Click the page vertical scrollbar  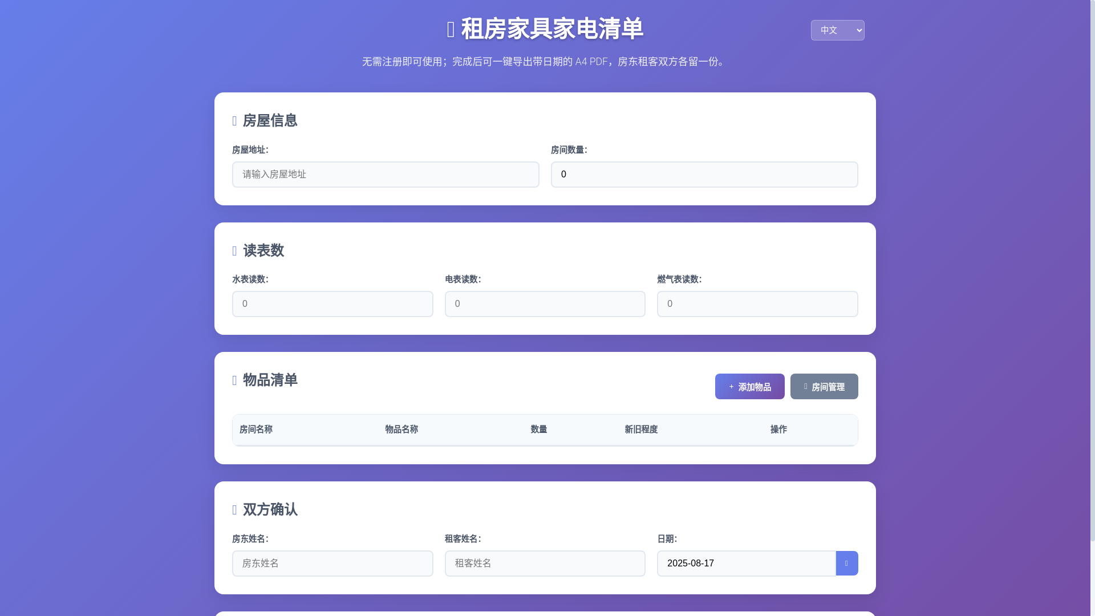click(1092, 270)
